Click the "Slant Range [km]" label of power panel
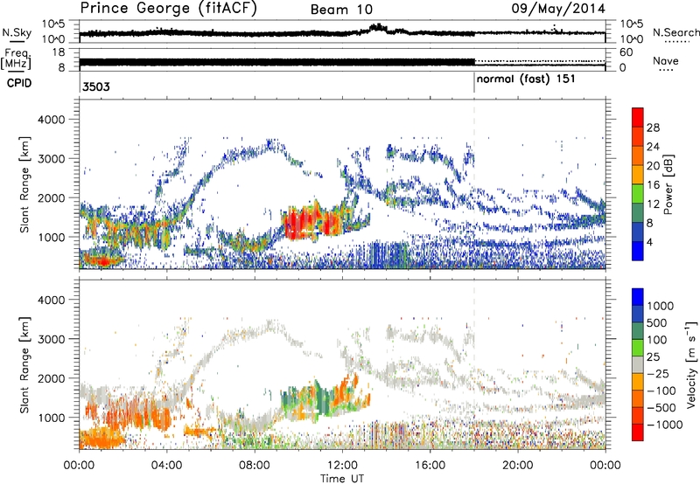Screen dimensions: 700x484 coord(24,185)
